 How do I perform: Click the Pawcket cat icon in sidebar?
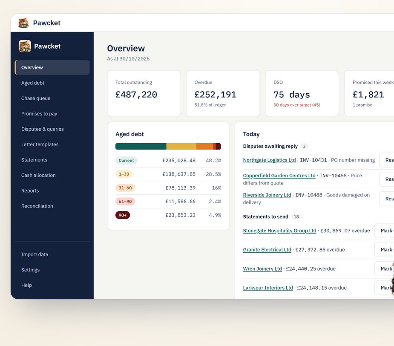25,46
